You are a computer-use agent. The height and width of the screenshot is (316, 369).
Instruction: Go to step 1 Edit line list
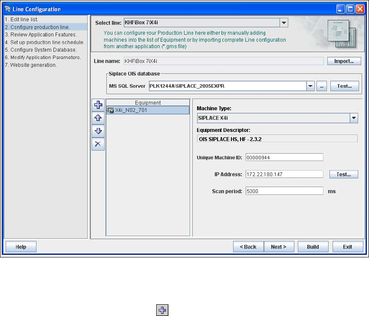(46, 19)
